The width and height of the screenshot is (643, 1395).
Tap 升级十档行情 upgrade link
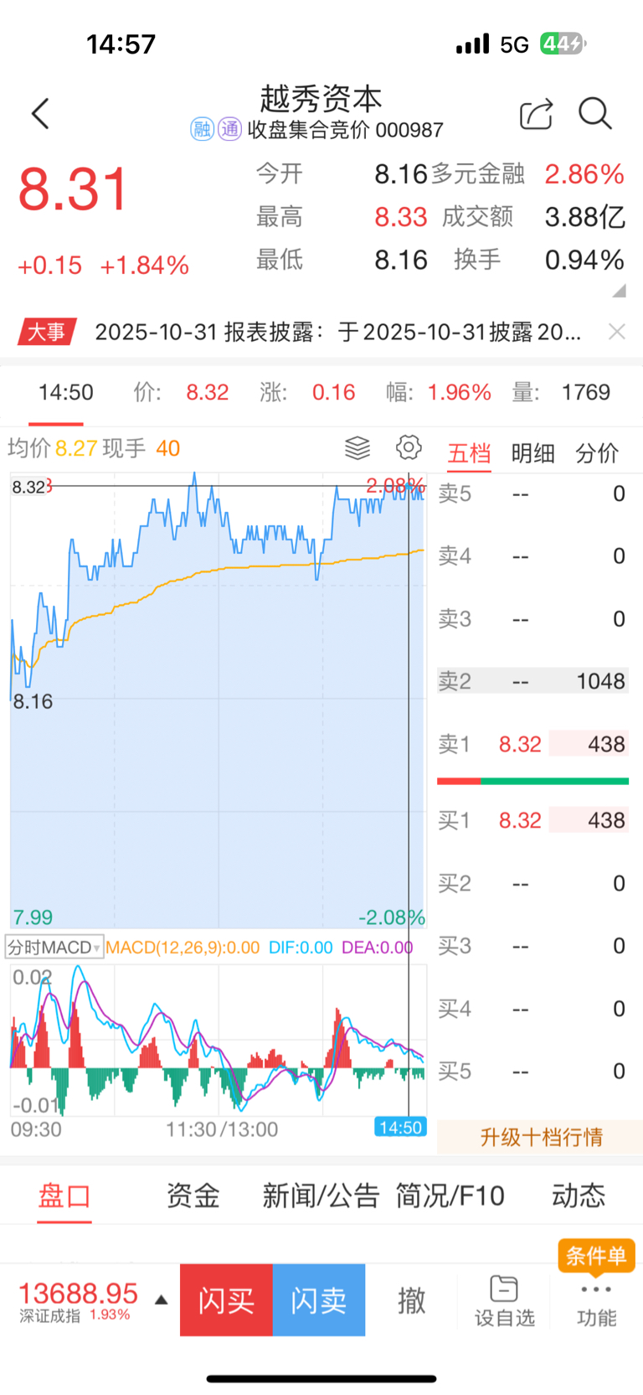pos(540,1137)
